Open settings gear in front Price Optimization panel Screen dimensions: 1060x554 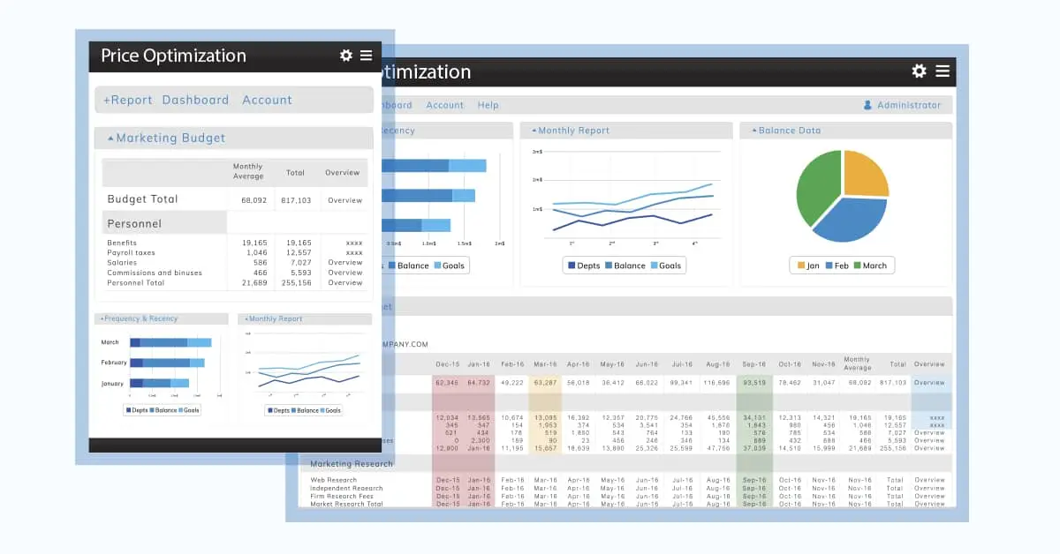346,56
